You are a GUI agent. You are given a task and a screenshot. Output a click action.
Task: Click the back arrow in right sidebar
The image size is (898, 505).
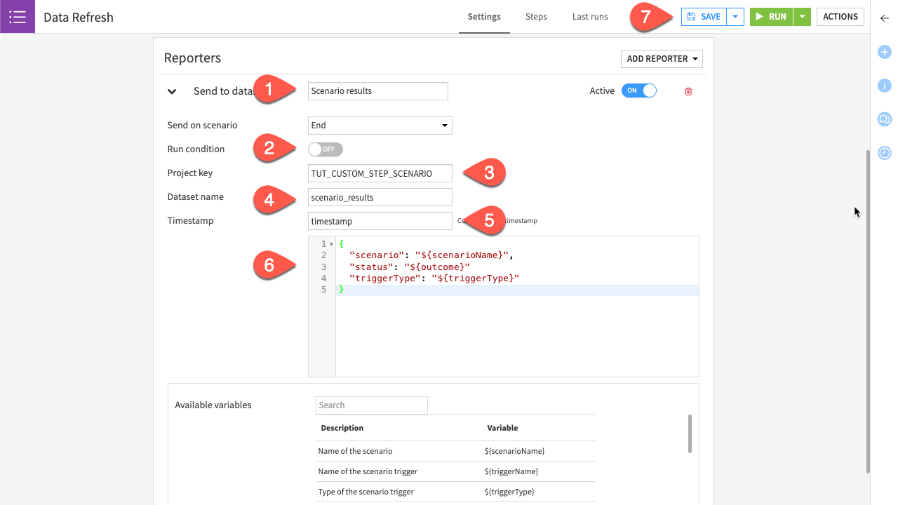point(885,18)
